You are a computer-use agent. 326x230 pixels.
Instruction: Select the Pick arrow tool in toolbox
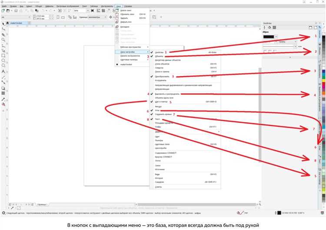[x=3, y=23]
